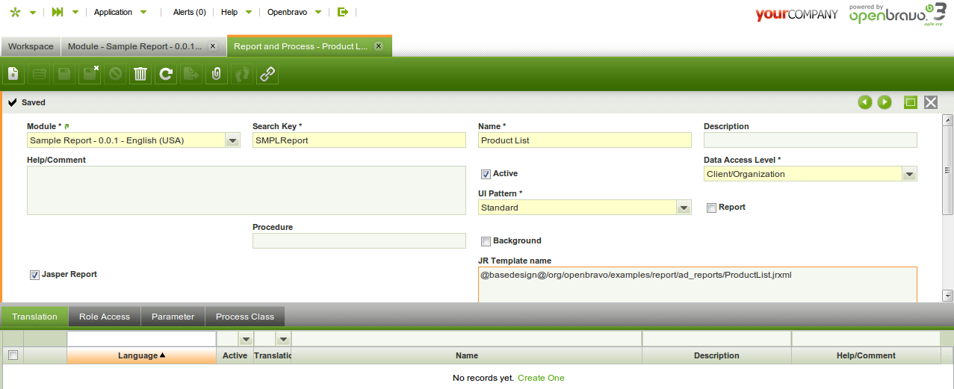Click the chain link icon in toolbar
The image size is (954, 389).
tap(267, 74)
